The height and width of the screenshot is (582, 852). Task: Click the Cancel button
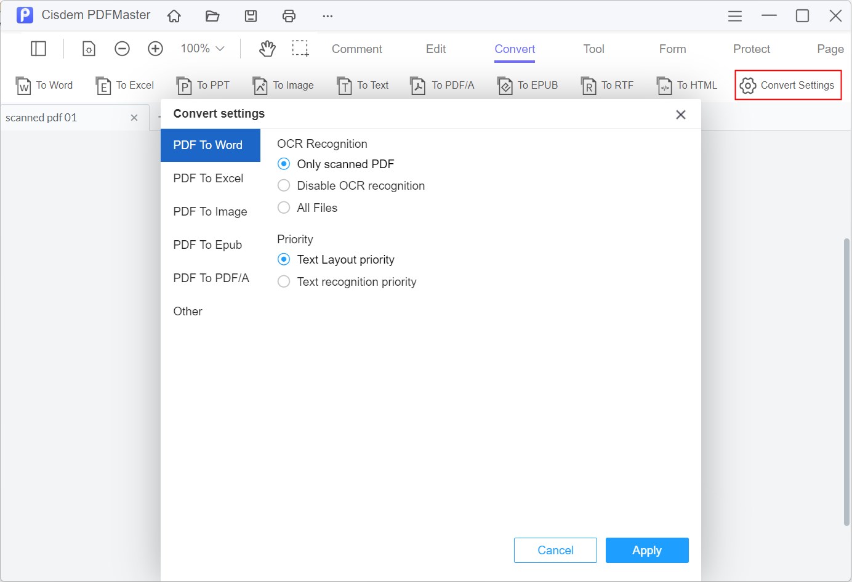(x=555, y=550)
